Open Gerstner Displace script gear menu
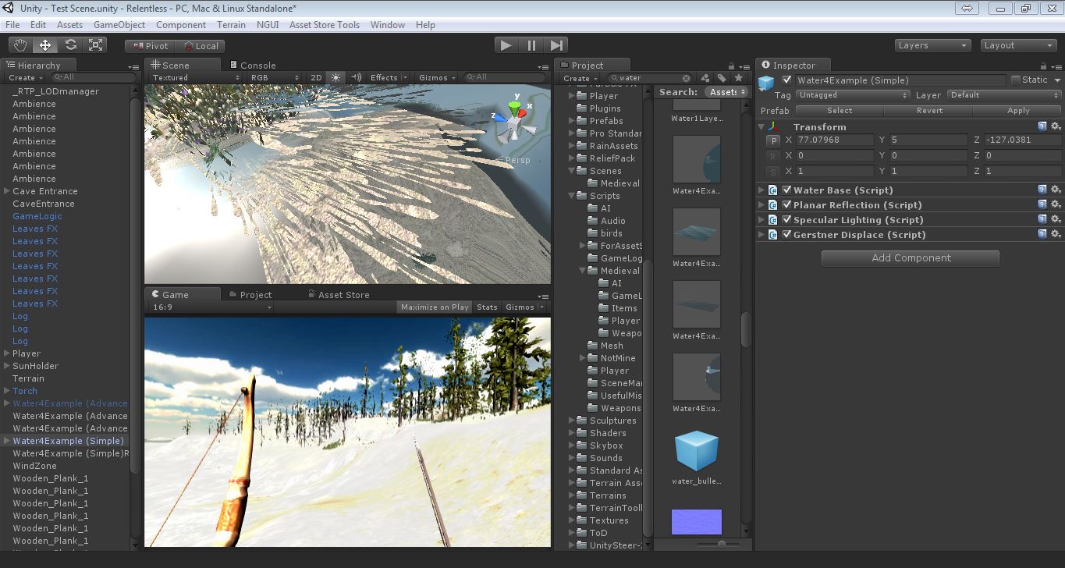The height and width of the screenshot is (568, 1065). 1056,234
